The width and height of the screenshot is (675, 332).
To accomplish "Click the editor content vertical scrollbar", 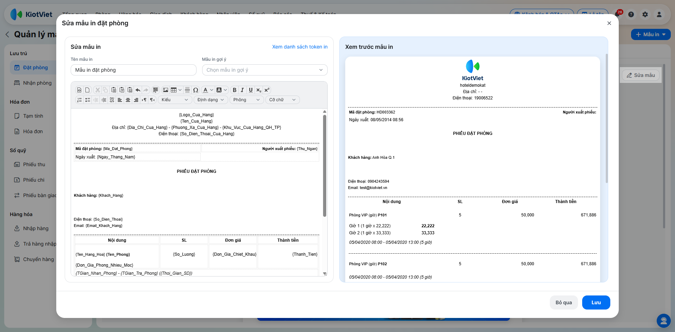I will [324, 166].
